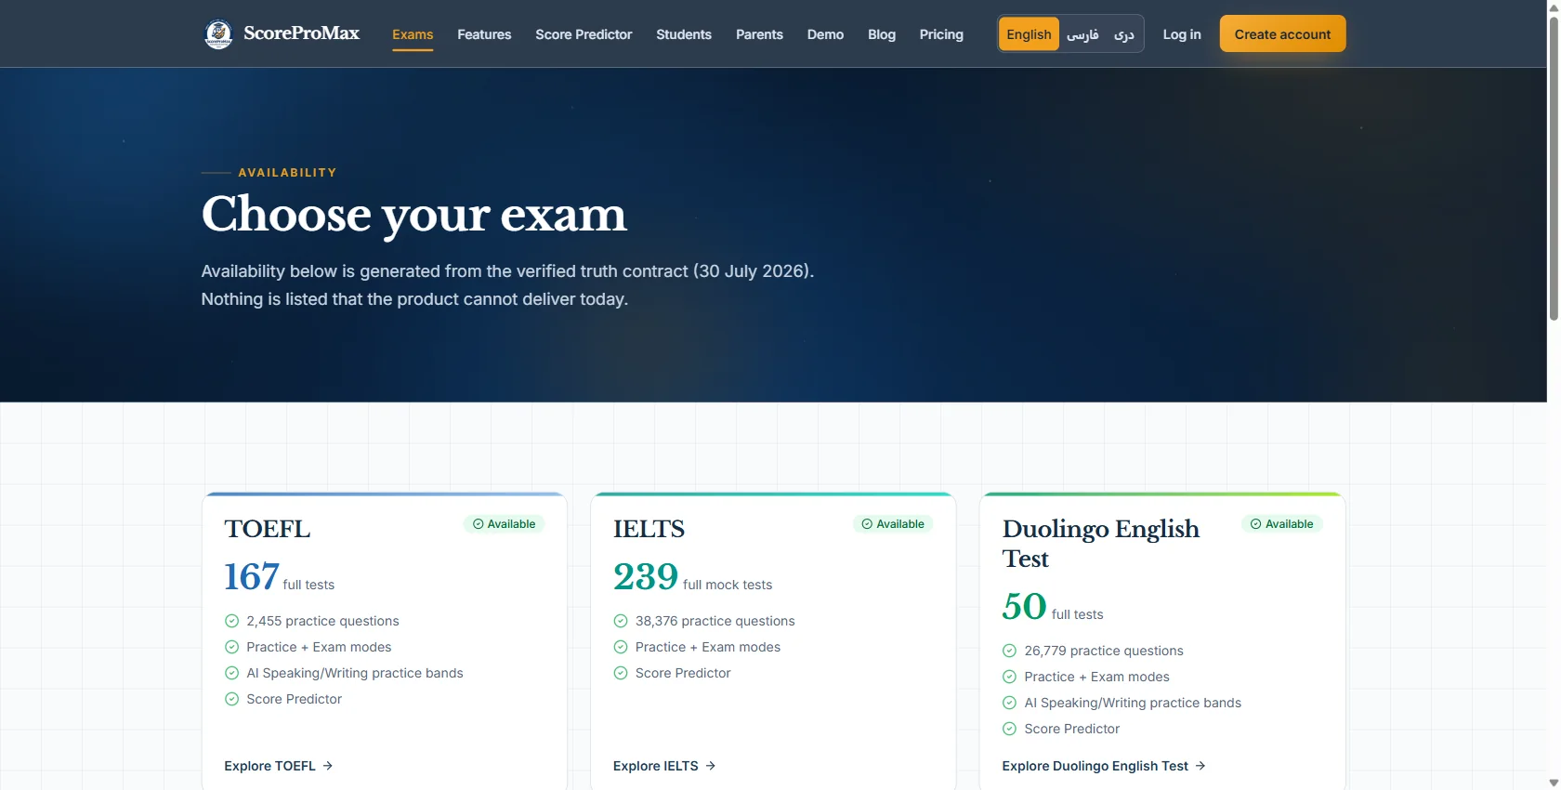Screen dimensions: 1561x790
Task: Click check icon beside 26,779 practice questions
Action: (1009, 651)
